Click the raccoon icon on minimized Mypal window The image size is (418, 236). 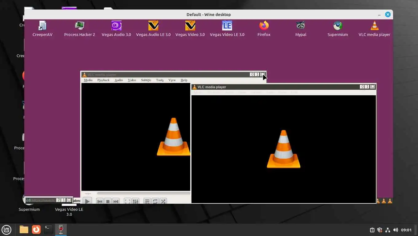coord(28,200)
